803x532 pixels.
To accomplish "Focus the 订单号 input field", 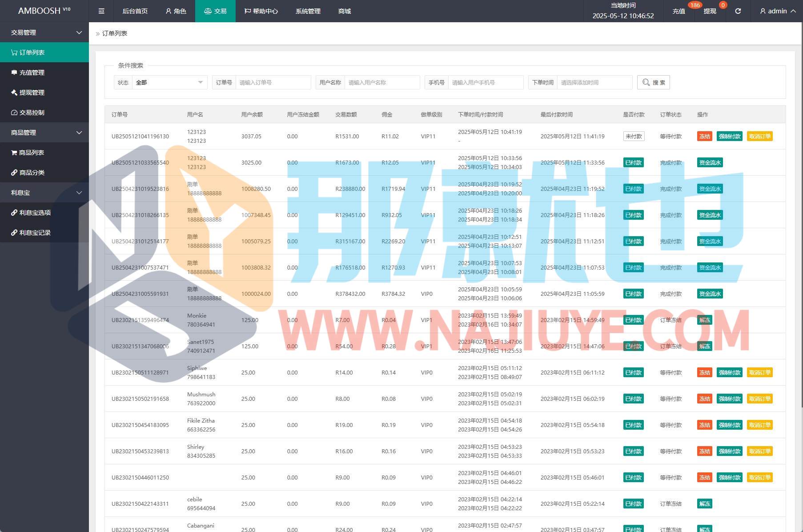I will pyautogui.click(x=273, y=82).
